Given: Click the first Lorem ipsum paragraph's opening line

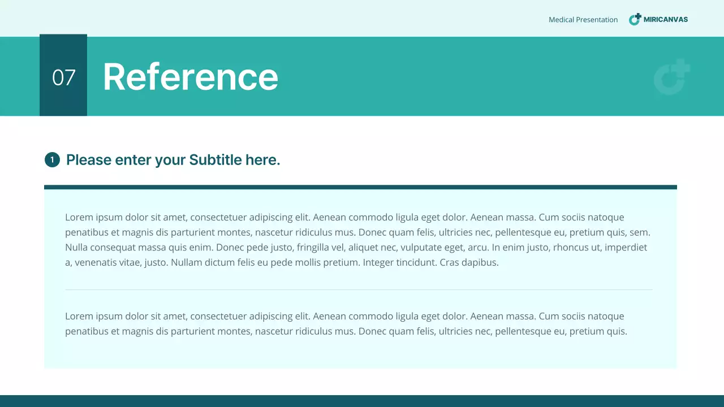Looking at the screenshot, I should 344,217.
